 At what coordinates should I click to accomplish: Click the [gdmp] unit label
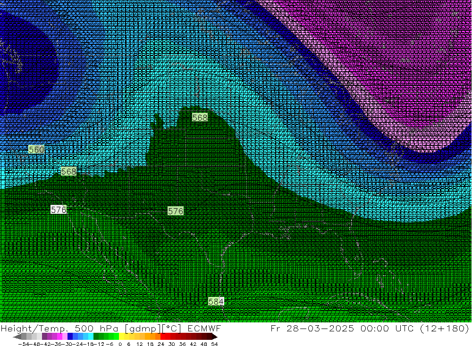143,329
